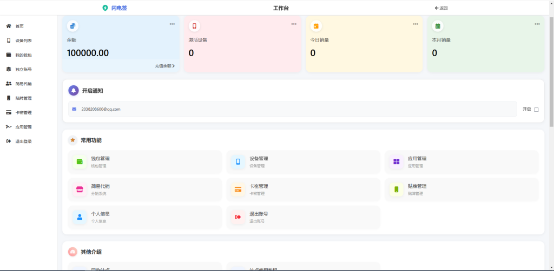554x271 pixels.
Task: Open the 个人信息 card title
Action: (100, 214)
